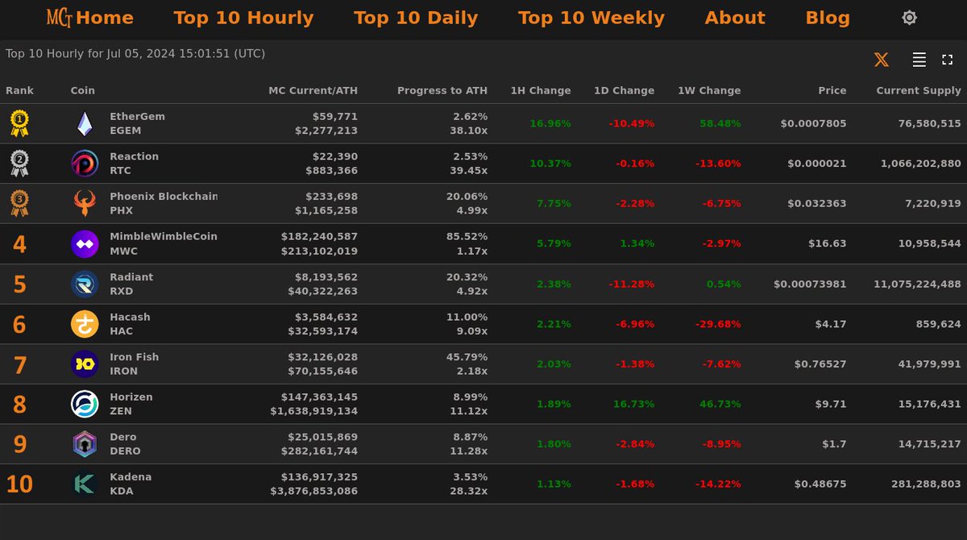
Task: Click Radiant 1D change -11.28%
Action: [631, 284]
